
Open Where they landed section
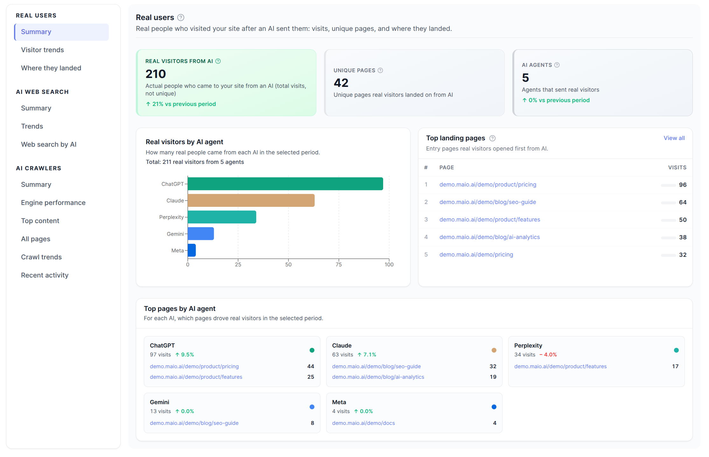(x=51, y=68)
